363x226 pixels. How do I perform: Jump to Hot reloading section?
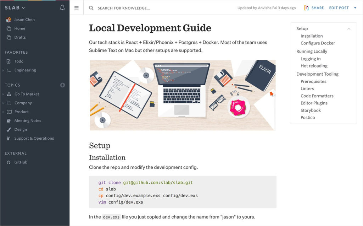(x=314, y=66)
